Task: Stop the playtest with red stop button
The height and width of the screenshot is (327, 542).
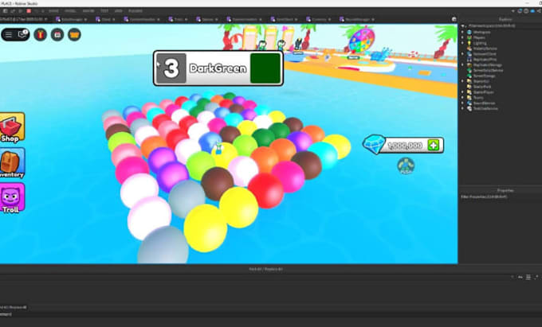Action: [x=29, y=11]
